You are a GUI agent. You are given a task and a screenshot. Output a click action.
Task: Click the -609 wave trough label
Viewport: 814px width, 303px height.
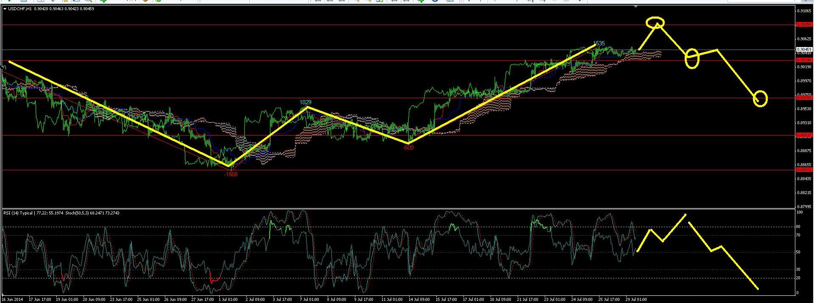point(408,147)
